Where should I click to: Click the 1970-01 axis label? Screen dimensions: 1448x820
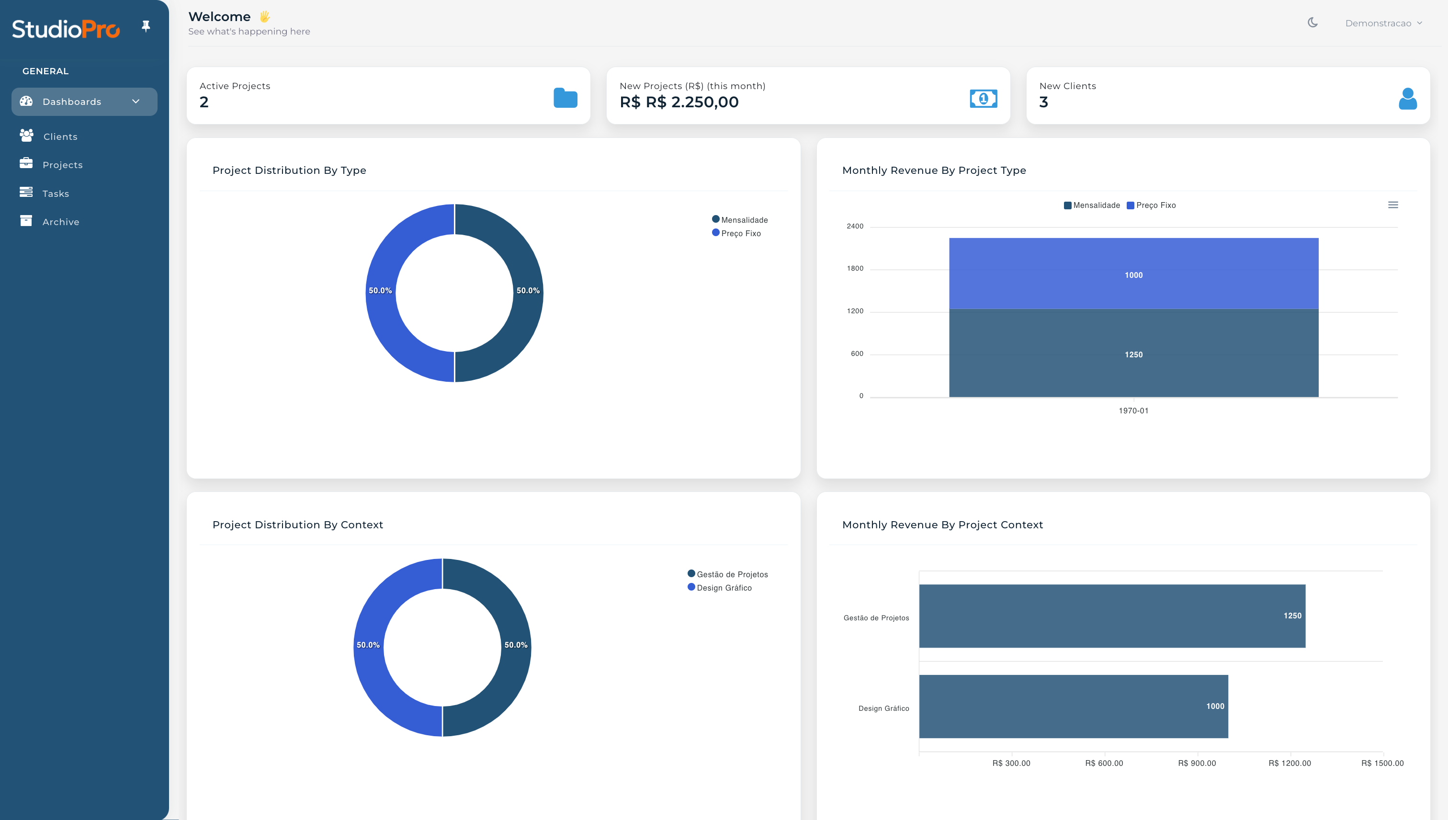pyautogui.click(x=1133, y=410)
